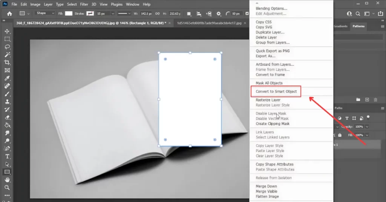The width and height of the screenshot is (386, 202).
Task: Open path alignment options
Action: tap(199, 14)
